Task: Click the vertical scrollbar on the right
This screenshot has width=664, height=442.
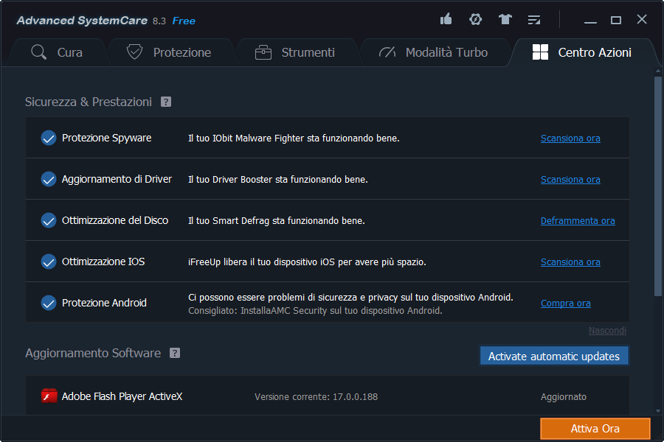Action: 657,184
